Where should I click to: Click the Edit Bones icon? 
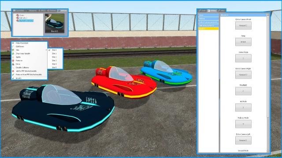[x=13, y=47]
